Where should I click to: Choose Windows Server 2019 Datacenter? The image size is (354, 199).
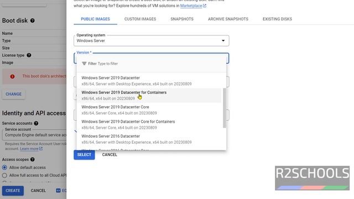pos(149,81)
